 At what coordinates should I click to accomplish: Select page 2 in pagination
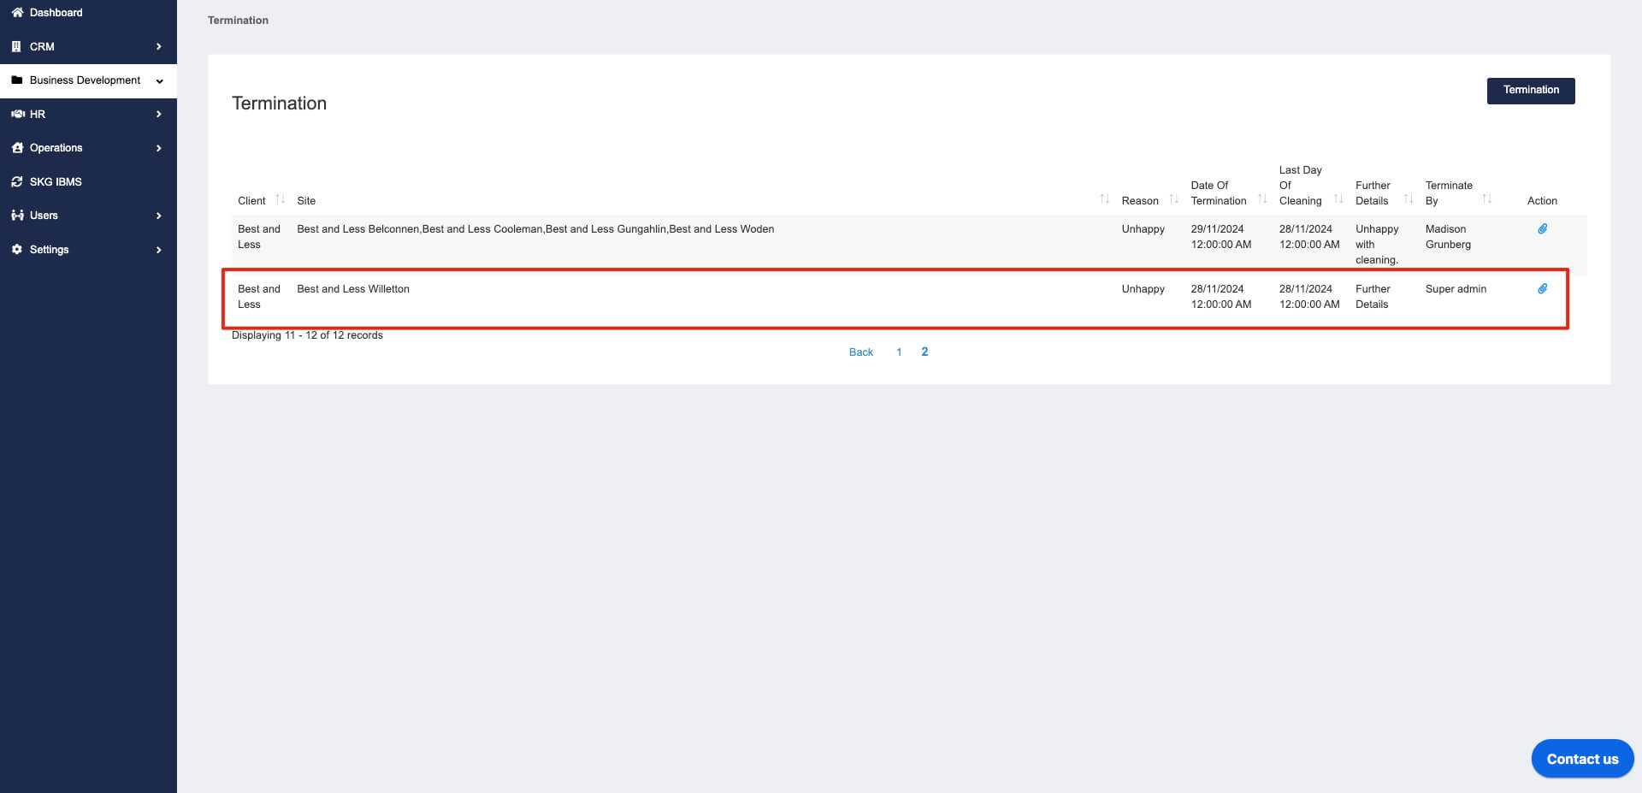pyautogui.click(x=924, y=352)
